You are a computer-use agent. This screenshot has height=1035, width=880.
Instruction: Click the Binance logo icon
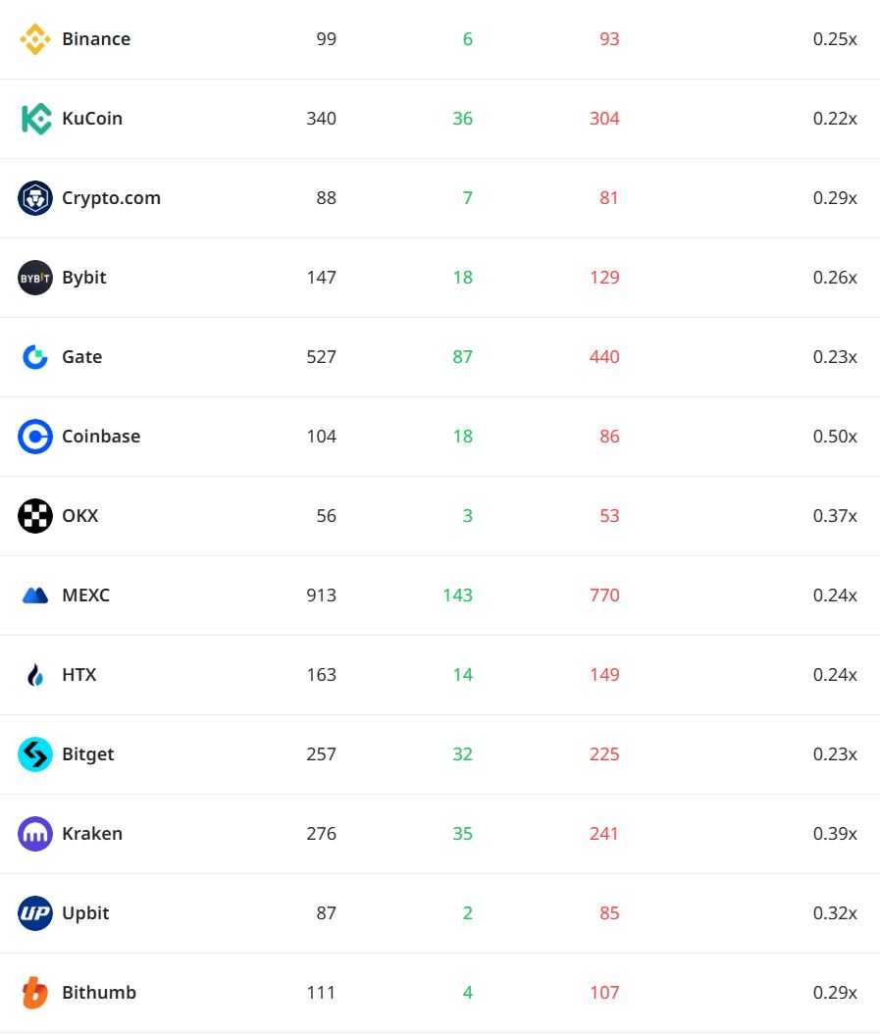point(35,39)
